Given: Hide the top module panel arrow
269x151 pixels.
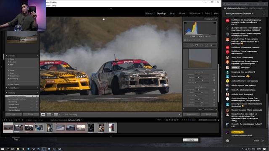Looking at the screenshot, I should tap(111, 8).
